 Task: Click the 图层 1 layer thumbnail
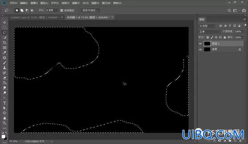[207, 43]
